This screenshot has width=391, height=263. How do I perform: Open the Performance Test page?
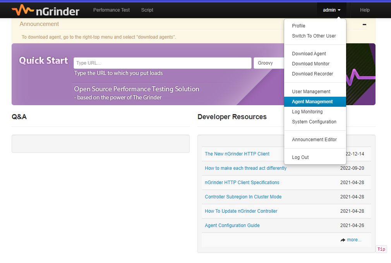click(111, 10)
